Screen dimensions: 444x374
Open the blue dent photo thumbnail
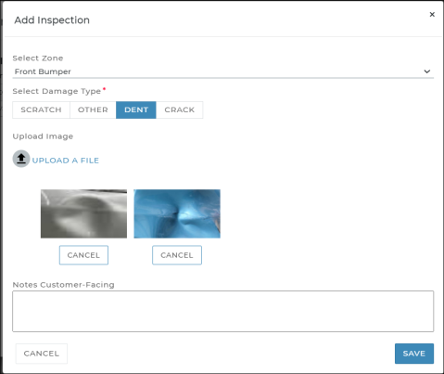(x=177, y=213)
